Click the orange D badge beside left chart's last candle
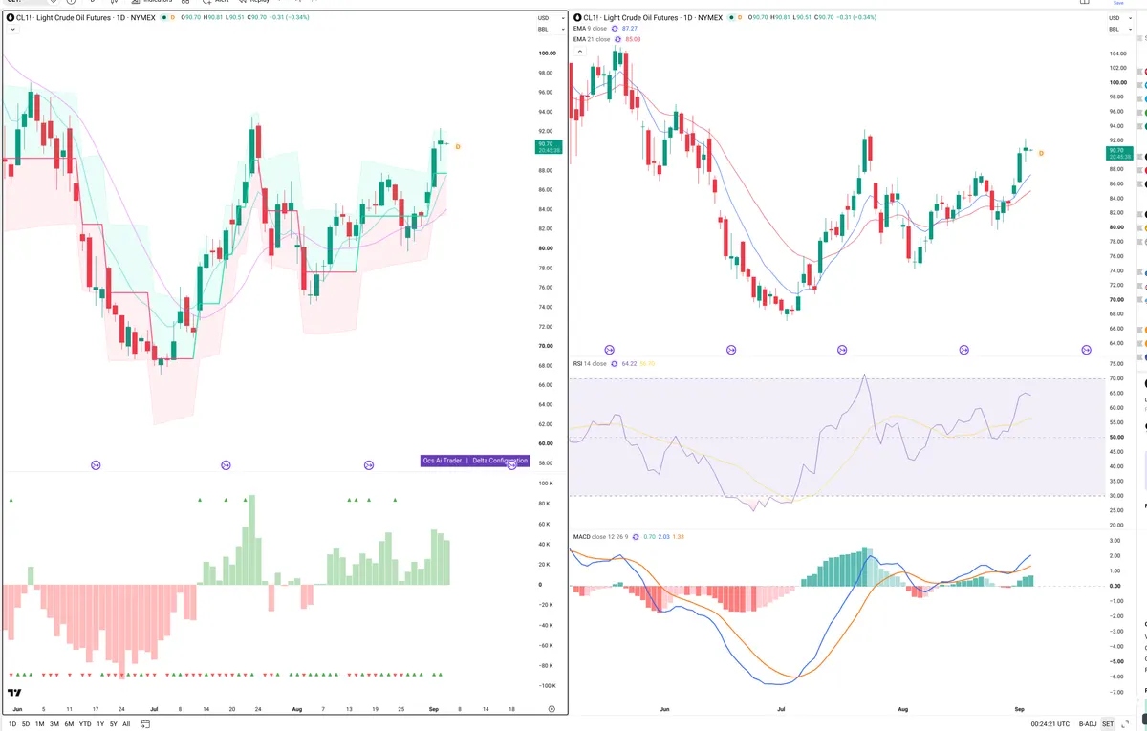The width and height of the screenshot is (1147, 731). [457, 146]
